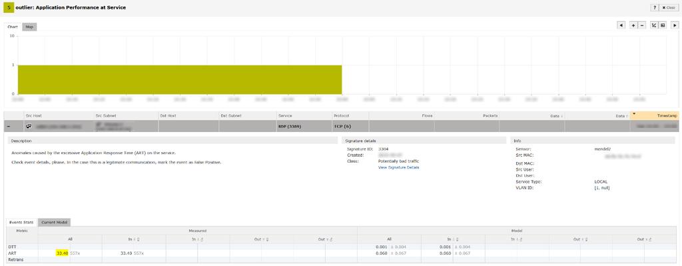The height and width of the screenshot is (266, 682).
Task: Click the Measured group header
Action: point(197,230)
